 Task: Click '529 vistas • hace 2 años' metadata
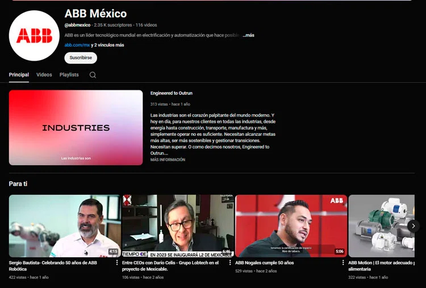[256, 271]
